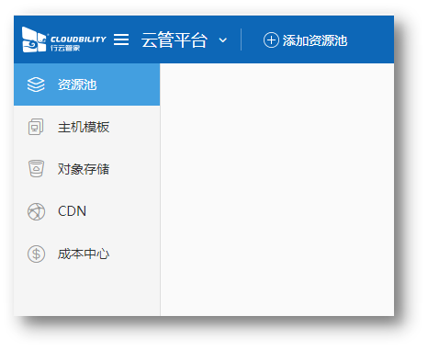Click the 主机模板 template icon
Viewport: 428px width, 350px height.
(x=36, y=127)
